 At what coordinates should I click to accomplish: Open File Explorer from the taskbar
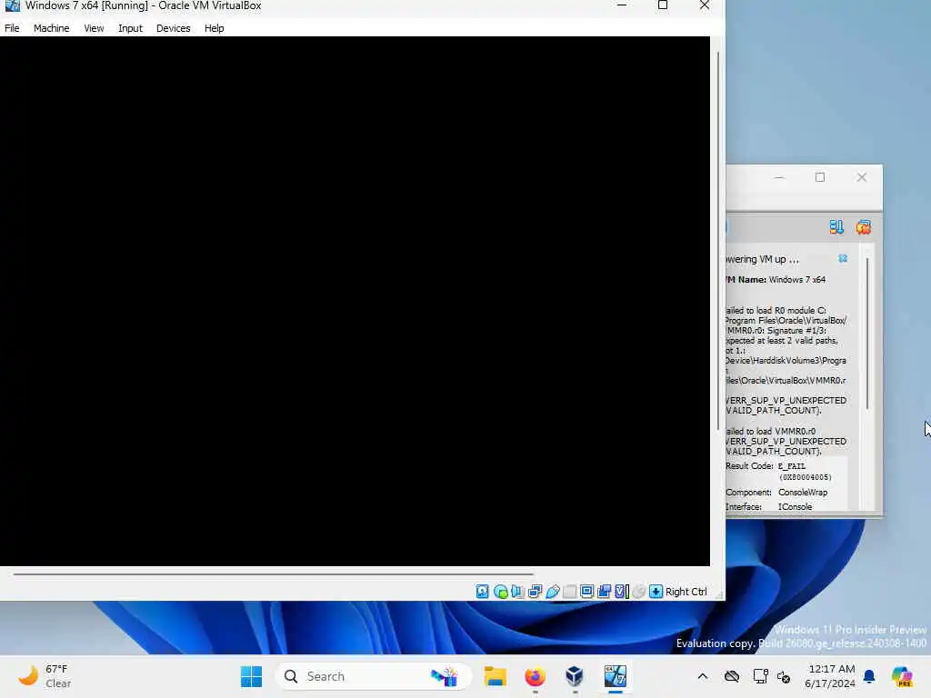coord(495,676)
